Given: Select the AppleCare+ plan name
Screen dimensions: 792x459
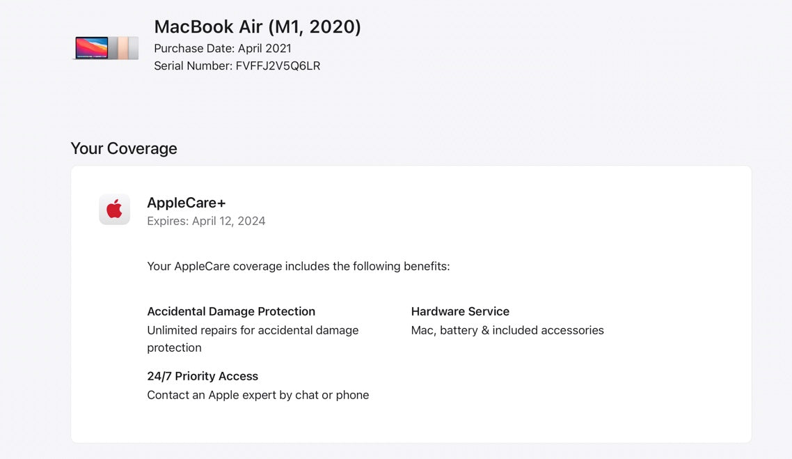Looking at the screenshot, I should click(x=187, y=203).
